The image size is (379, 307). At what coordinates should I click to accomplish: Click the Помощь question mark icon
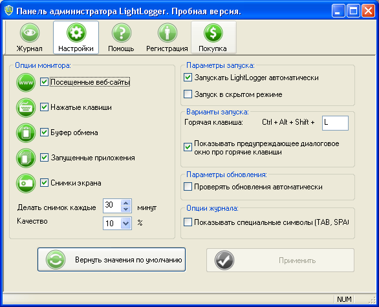(122, 33)
